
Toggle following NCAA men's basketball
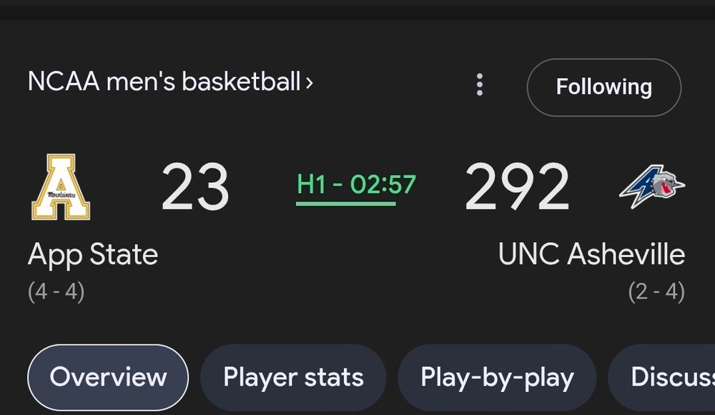point(603,87)
